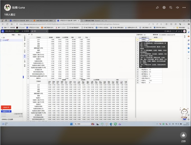
Task: Click the browser back arrow
Action: (3, 24)
